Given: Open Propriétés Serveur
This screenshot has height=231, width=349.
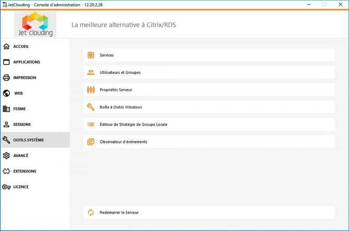Looking at the screenshot, I should [x=209, y=90].
